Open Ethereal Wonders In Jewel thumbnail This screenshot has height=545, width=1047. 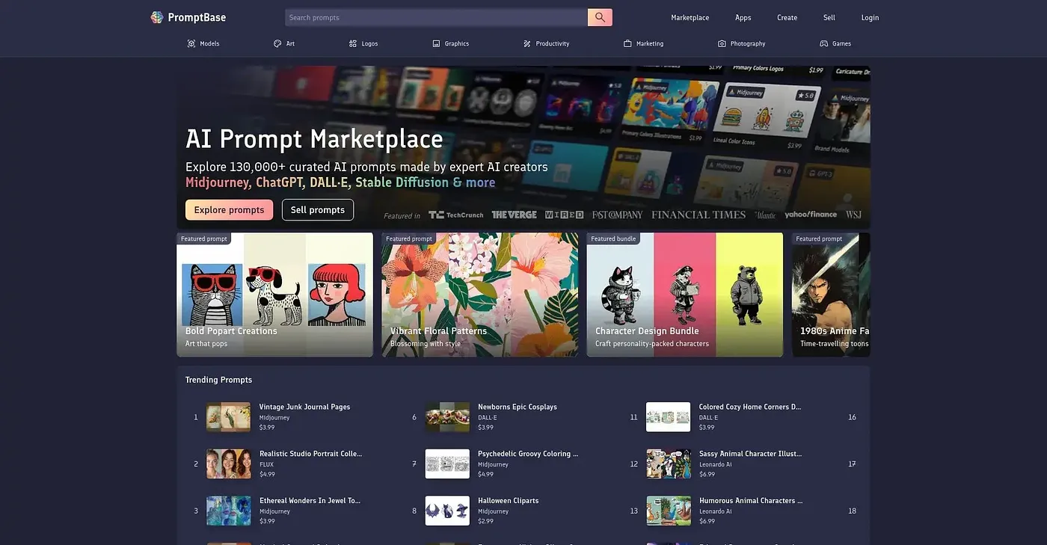[x=228, y=511]
